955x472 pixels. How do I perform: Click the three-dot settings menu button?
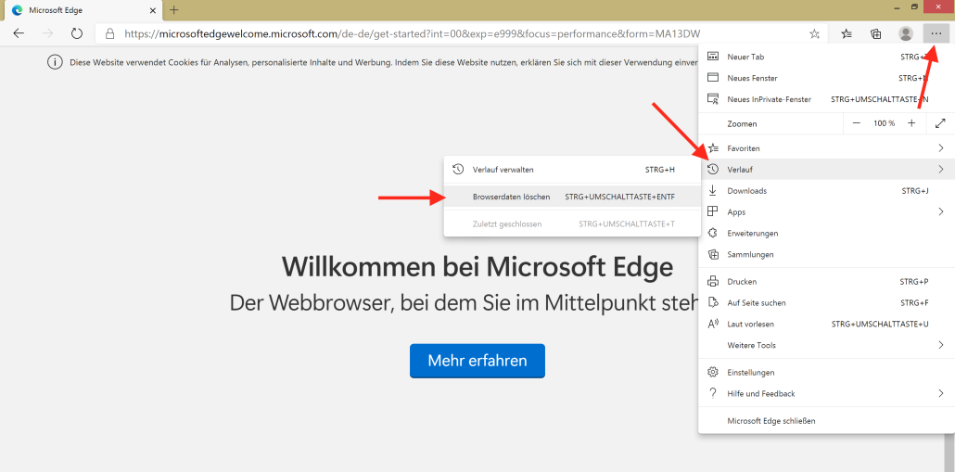936,33
